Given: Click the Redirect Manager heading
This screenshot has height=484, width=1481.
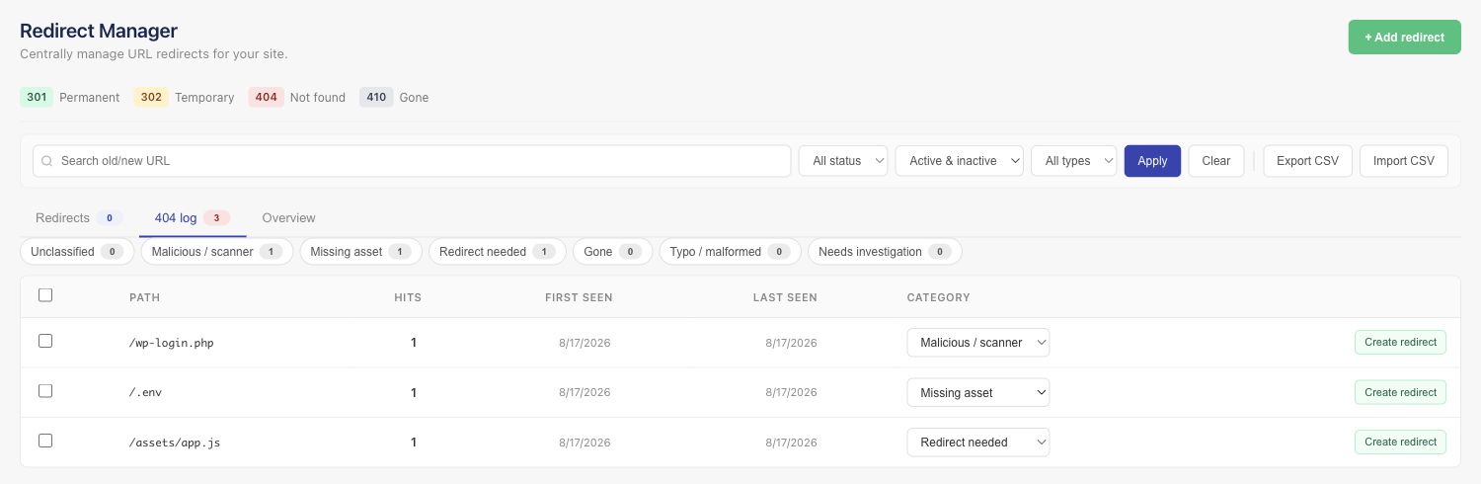Looking at the screenshot, I should (99, 32).
